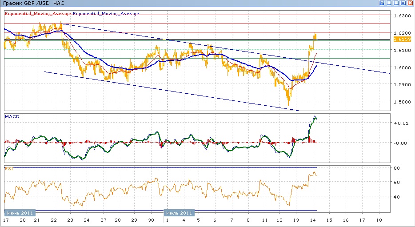Click the +0.01 MACD scale label

point(400,123)
